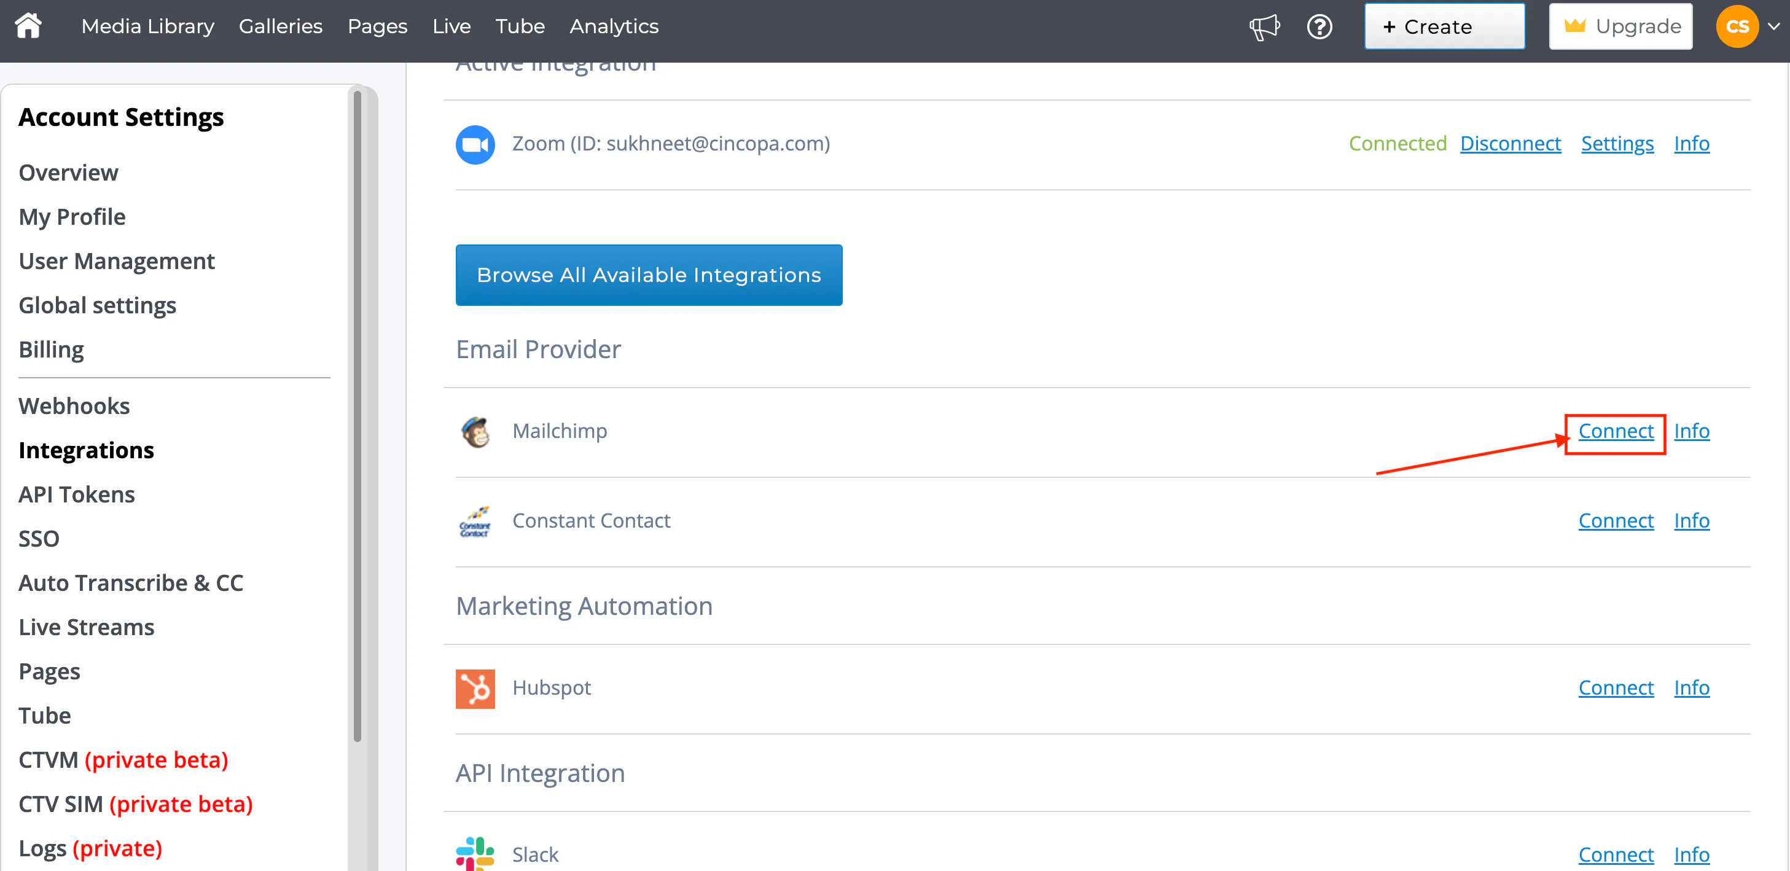The image size is (1790, 871).
Task: Open Billing settings
Action: pyautogui.click(x=52, y=350)
